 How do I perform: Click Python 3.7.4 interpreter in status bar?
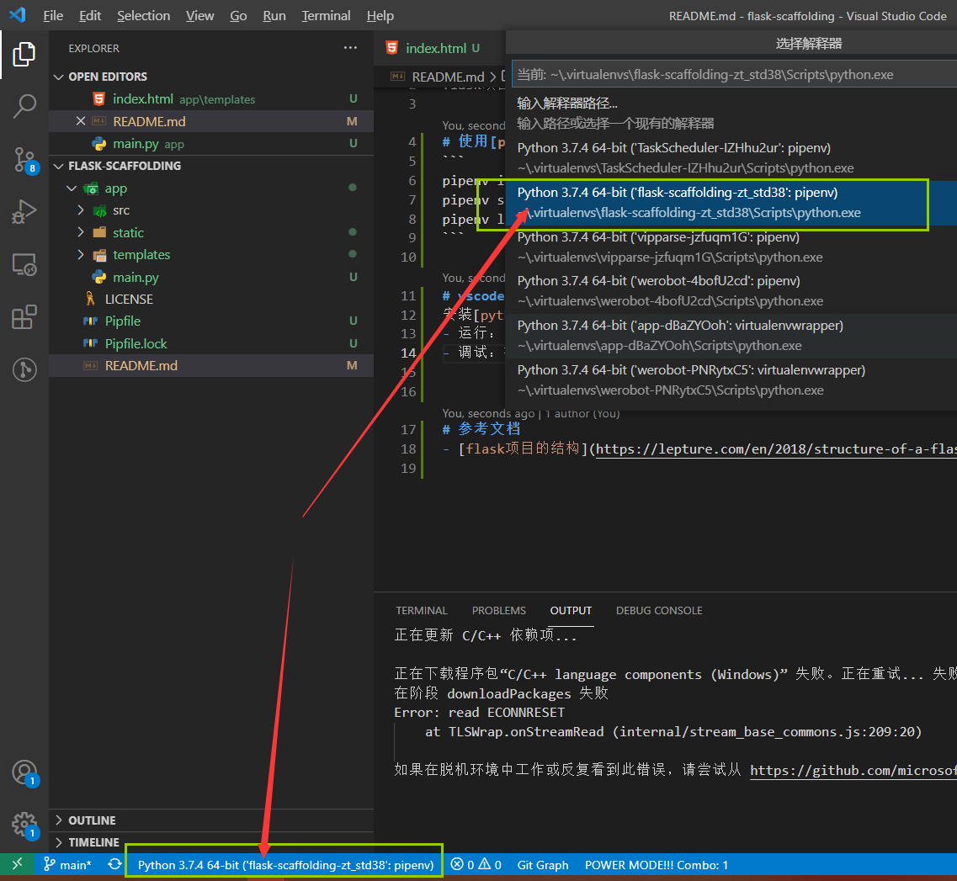(285, 864)
